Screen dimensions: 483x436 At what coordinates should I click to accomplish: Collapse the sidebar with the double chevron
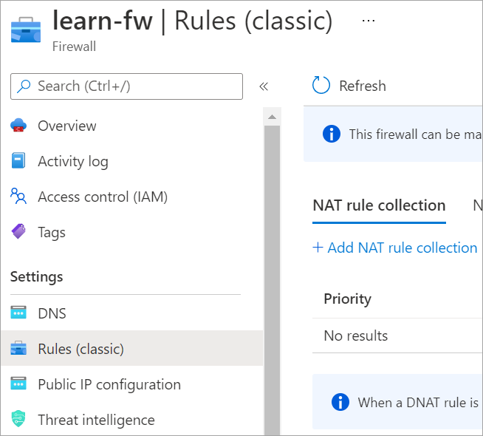[264, 86]
